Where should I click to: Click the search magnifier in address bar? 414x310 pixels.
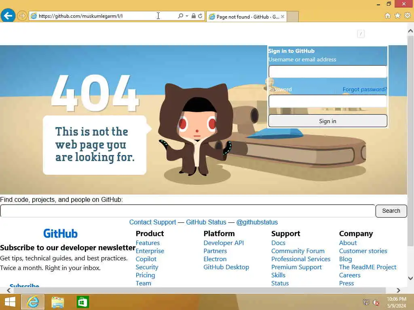(x=180, y=16)
